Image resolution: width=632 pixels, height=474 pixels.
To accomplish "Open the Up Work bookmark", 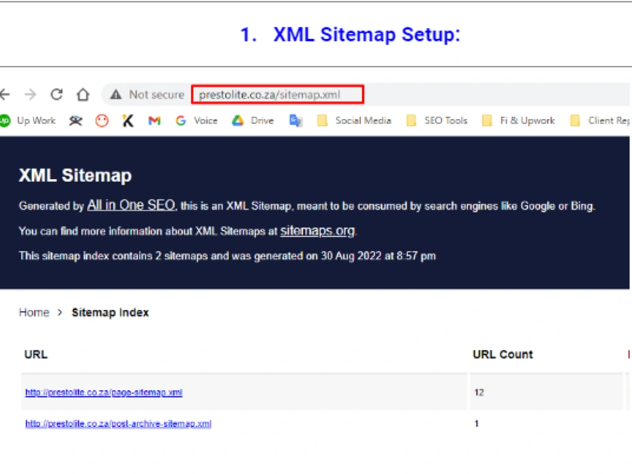I will point(28,121).
